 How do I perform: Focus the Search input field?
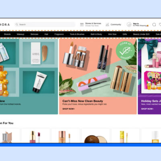45,25
